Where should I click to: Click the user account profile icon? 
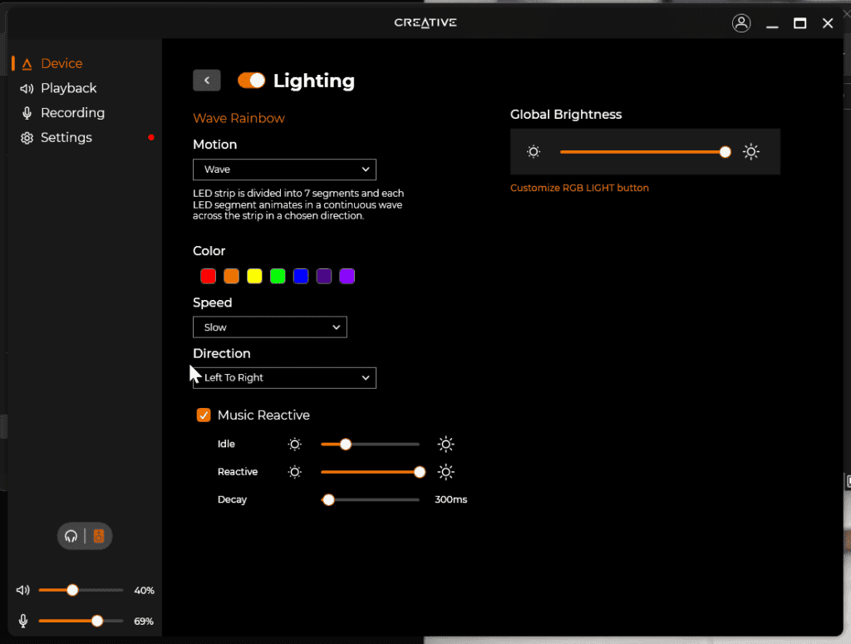coord(741,23)
